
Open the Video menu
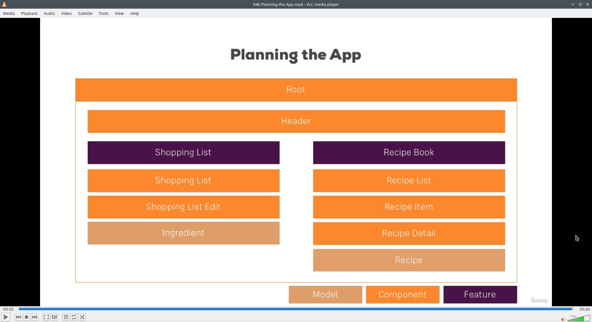click(x=66, y=13)
